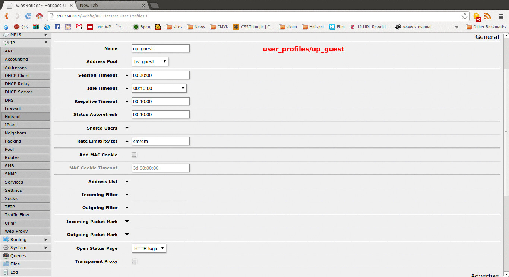
Task: Expand the Shared Users dropdown
Action: 127,128
